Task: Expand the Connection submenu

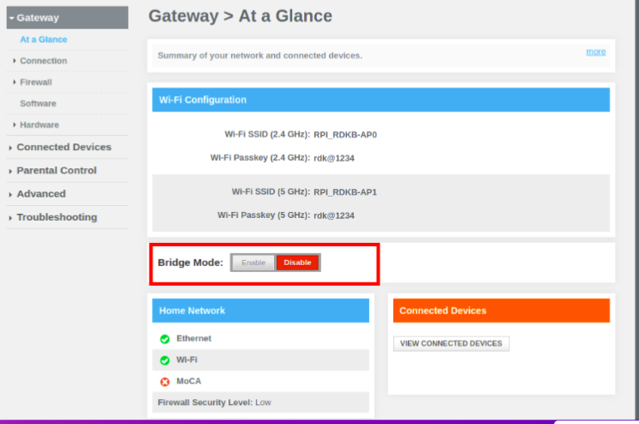Action: [43, 61]
